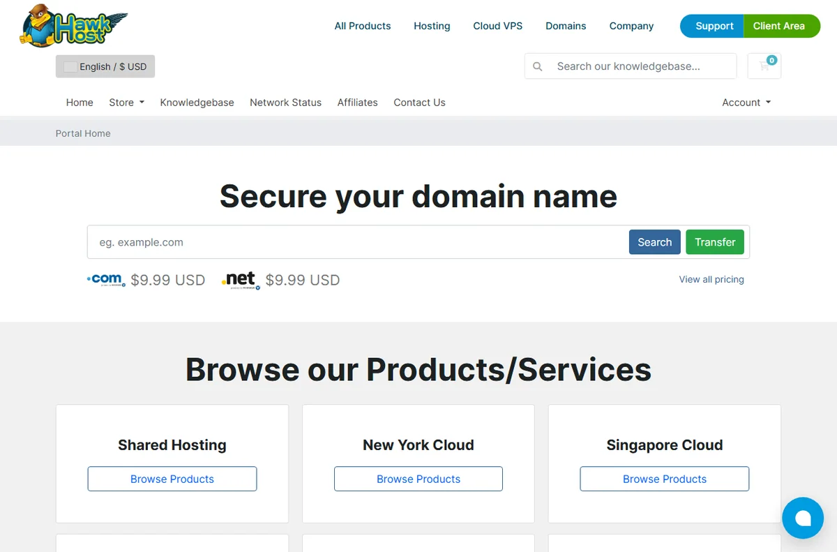Open Contact Us in navbar
Viewport: 837px width, 552px height.
click(419, 102)
